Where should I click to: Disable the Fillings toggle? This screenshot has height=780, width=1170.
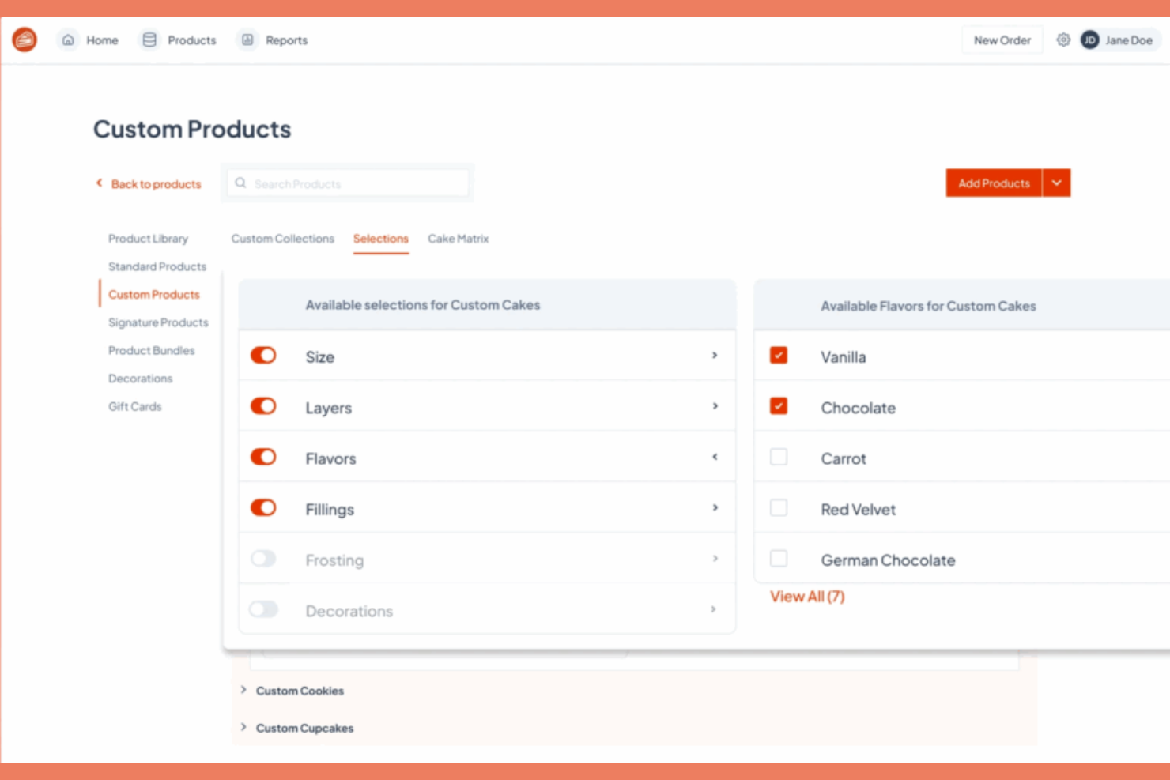263,507
